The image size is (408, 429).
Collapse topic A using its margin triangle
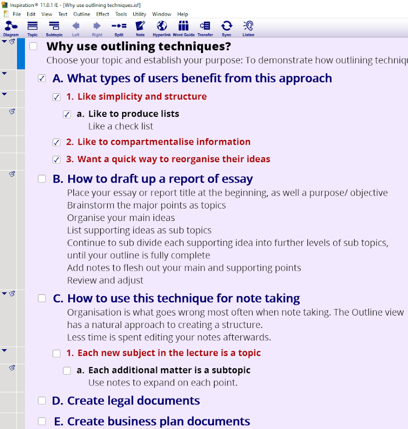point(5,73)
